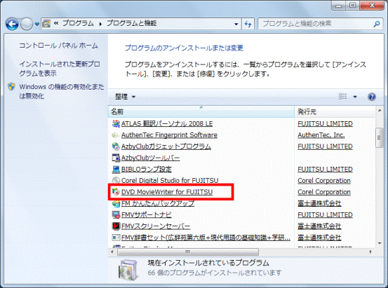The image size is (388, 288).
Task: Expand the view options dropdown arrow
Action: 355,97
